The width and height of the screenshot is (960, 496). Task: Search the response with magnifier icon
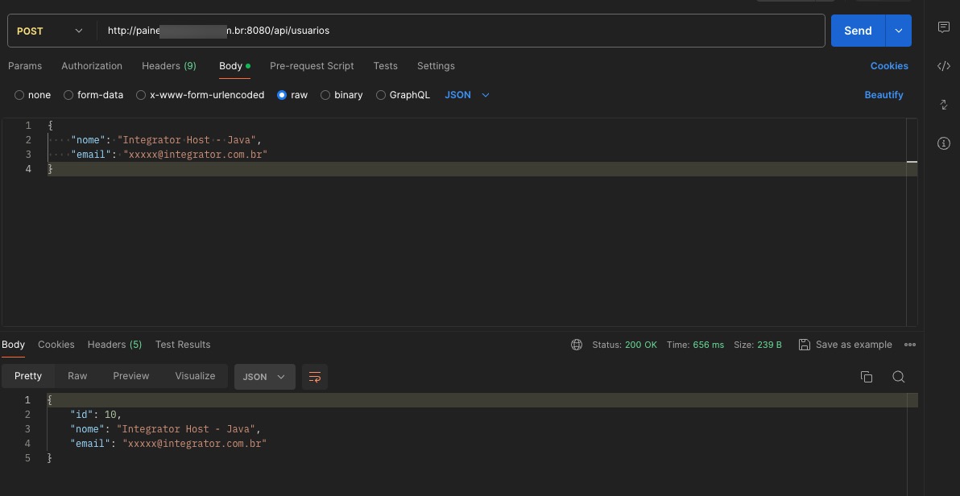coord(899,377)
